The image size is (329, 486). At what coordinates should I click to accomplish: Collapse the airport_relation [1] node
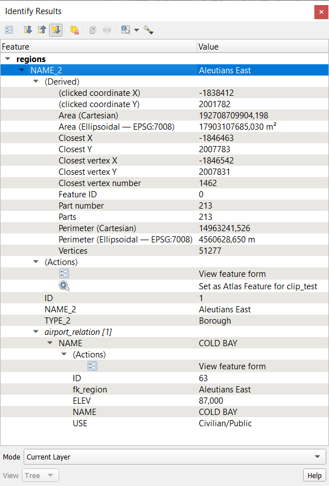(x=36, y=332)
